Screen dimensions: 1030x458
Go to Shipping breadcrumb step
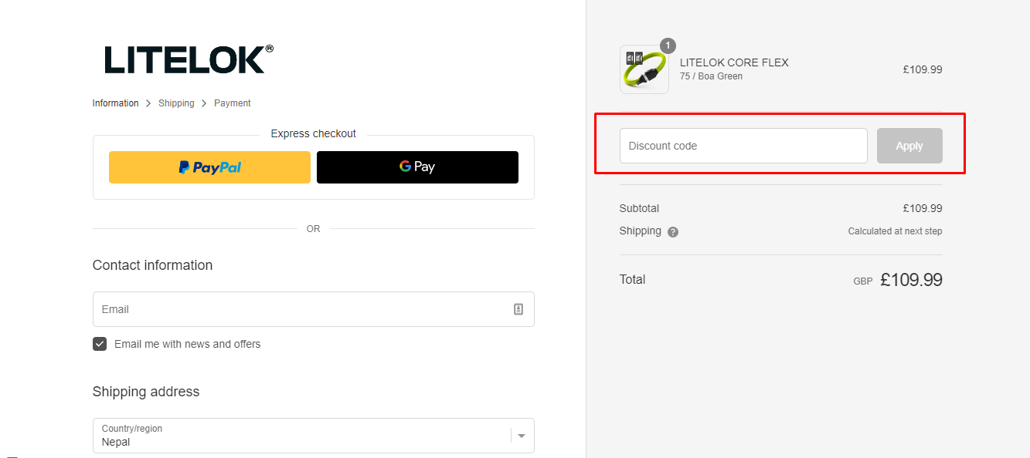coord(176,103)
